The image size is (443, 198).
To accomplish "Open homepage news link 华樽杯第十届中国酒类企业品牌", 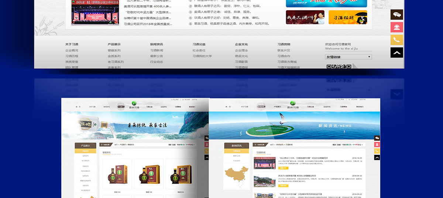I will coord(148,18).
